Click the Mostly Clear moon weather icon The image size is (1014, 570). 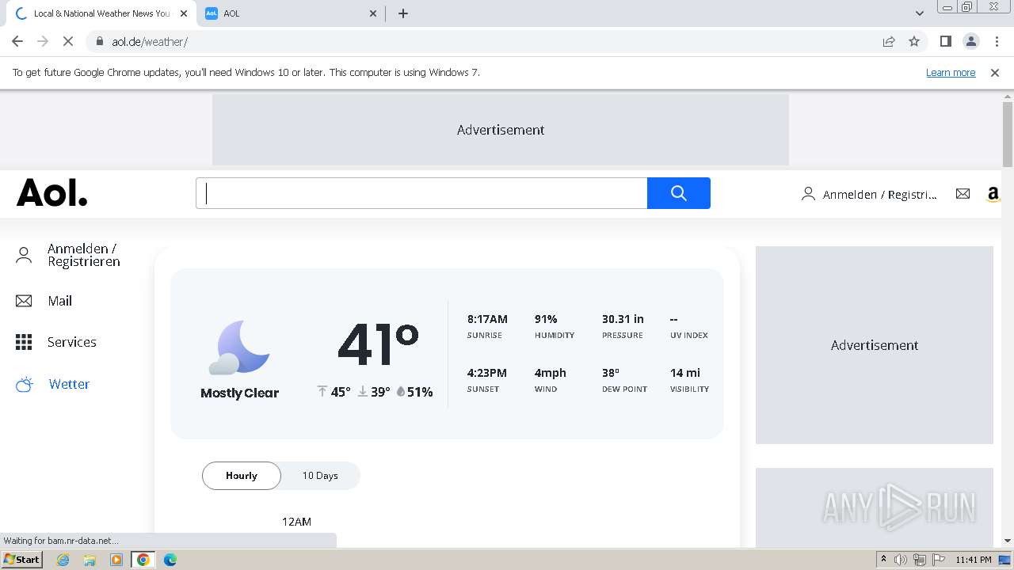239,347
